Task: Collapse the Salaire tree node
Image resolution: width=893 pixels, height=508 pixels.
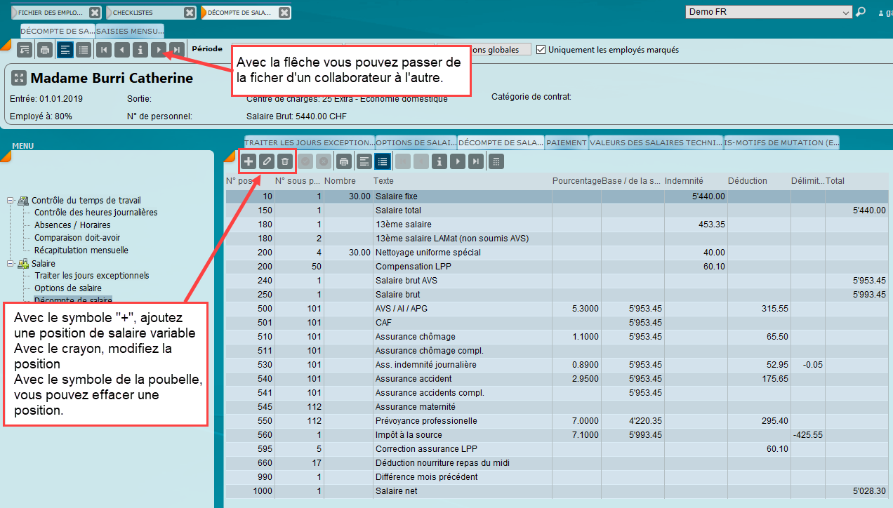Action: pos(11,263)
